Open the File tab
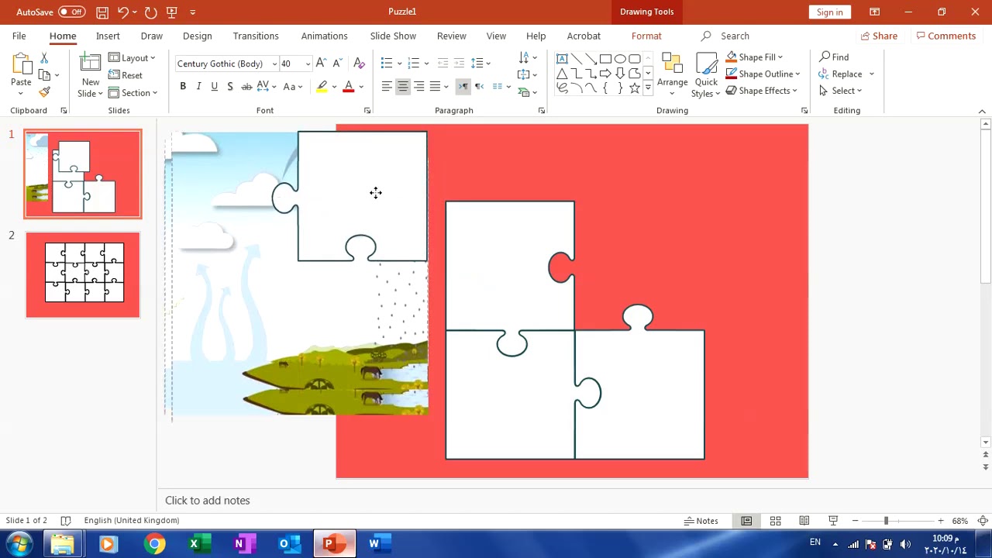The width and height of the screenshot is (992, 558). 19,36
